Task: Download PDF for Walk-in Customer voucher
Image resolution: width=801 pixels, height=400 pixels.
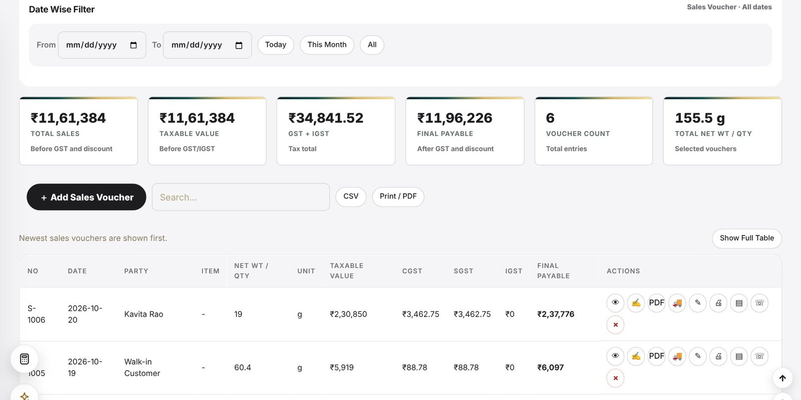Action: tap(656, 356)
